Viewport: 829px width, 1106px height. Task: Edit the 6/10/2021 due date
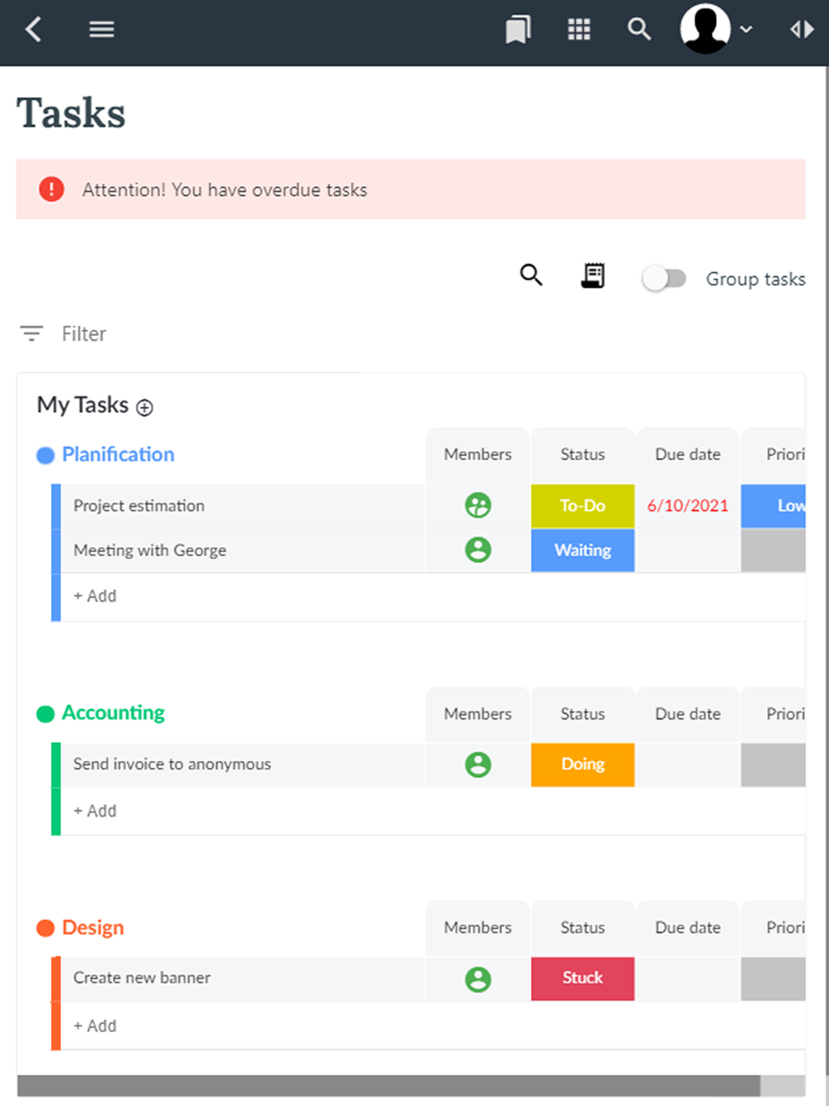click(x=687, y=506)
